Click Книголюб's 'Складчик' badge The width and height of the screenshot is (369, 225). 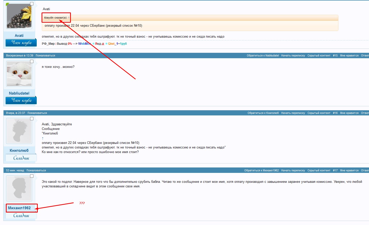[21, 158]
